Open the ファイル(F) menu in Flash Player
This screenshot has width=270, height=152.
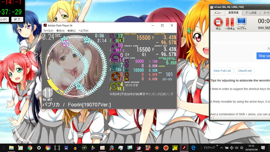(x=48, y=31)
